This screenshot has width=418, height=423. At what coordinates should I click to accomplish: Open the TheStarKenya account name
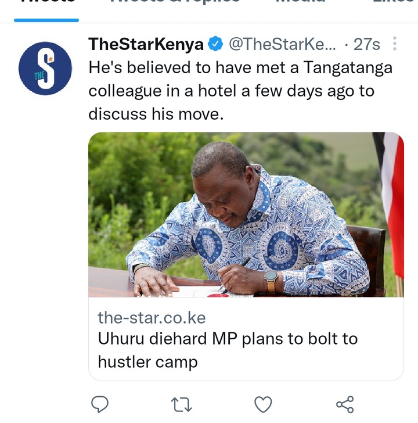[146, 44]
